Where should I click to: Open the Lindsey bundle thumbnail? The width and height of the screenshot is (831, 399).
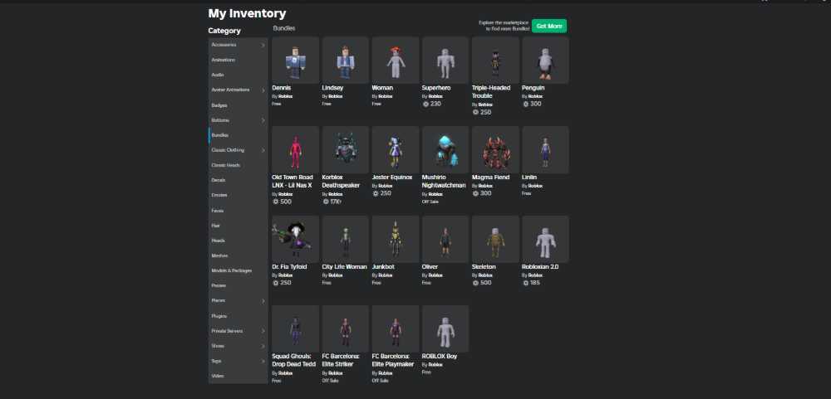pos(346,60)
